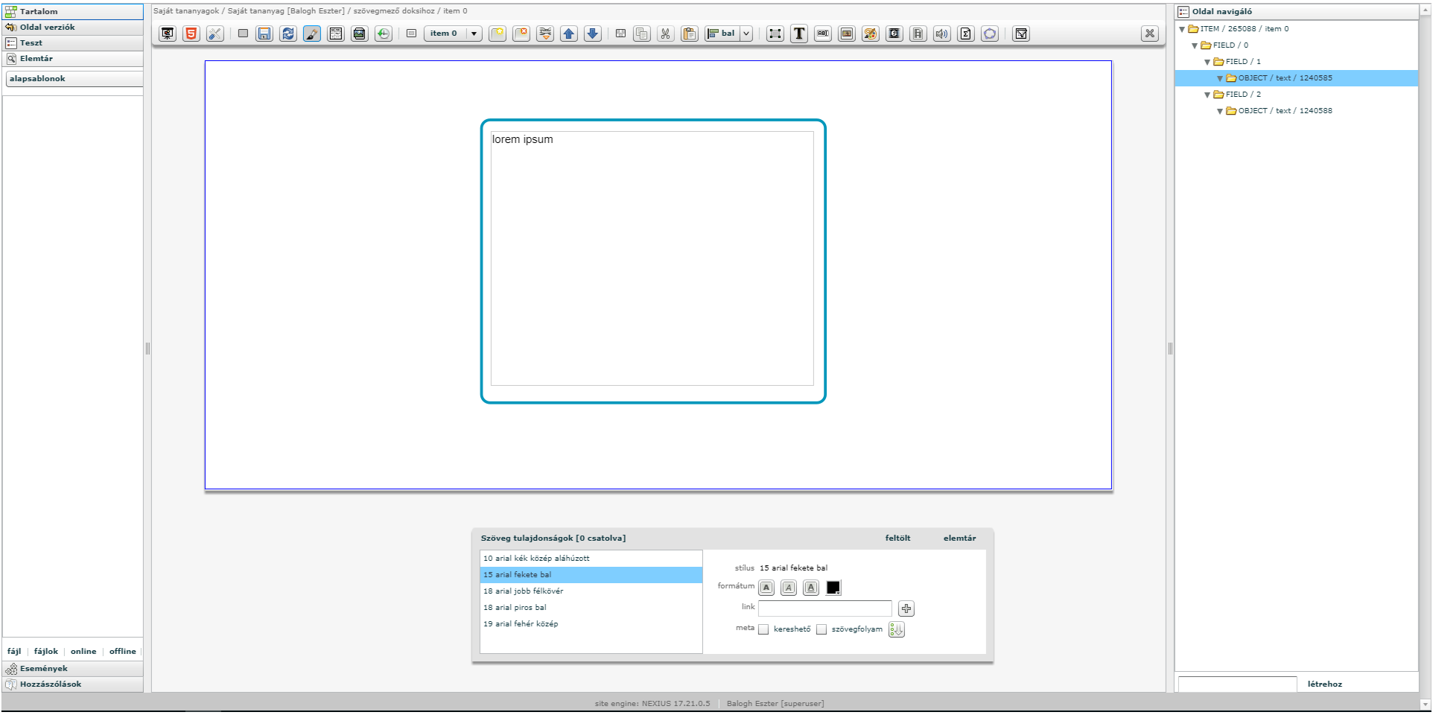Open the Elemtár panel tab
The image size is (1433, 715).
[36, 59]
